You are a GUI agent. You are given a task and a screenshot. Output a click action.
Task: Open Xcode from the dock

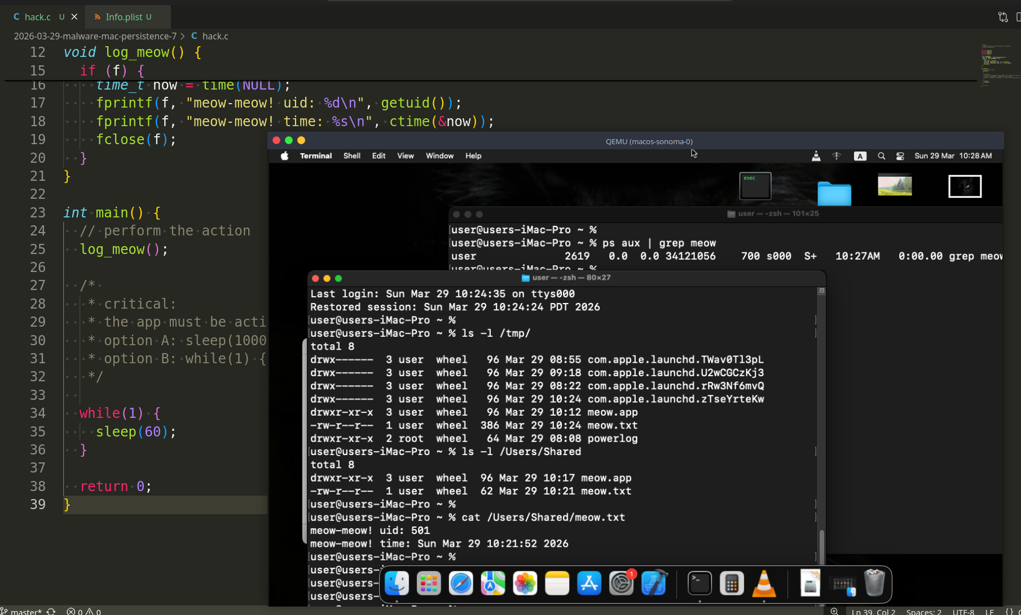tap(654, 583)
